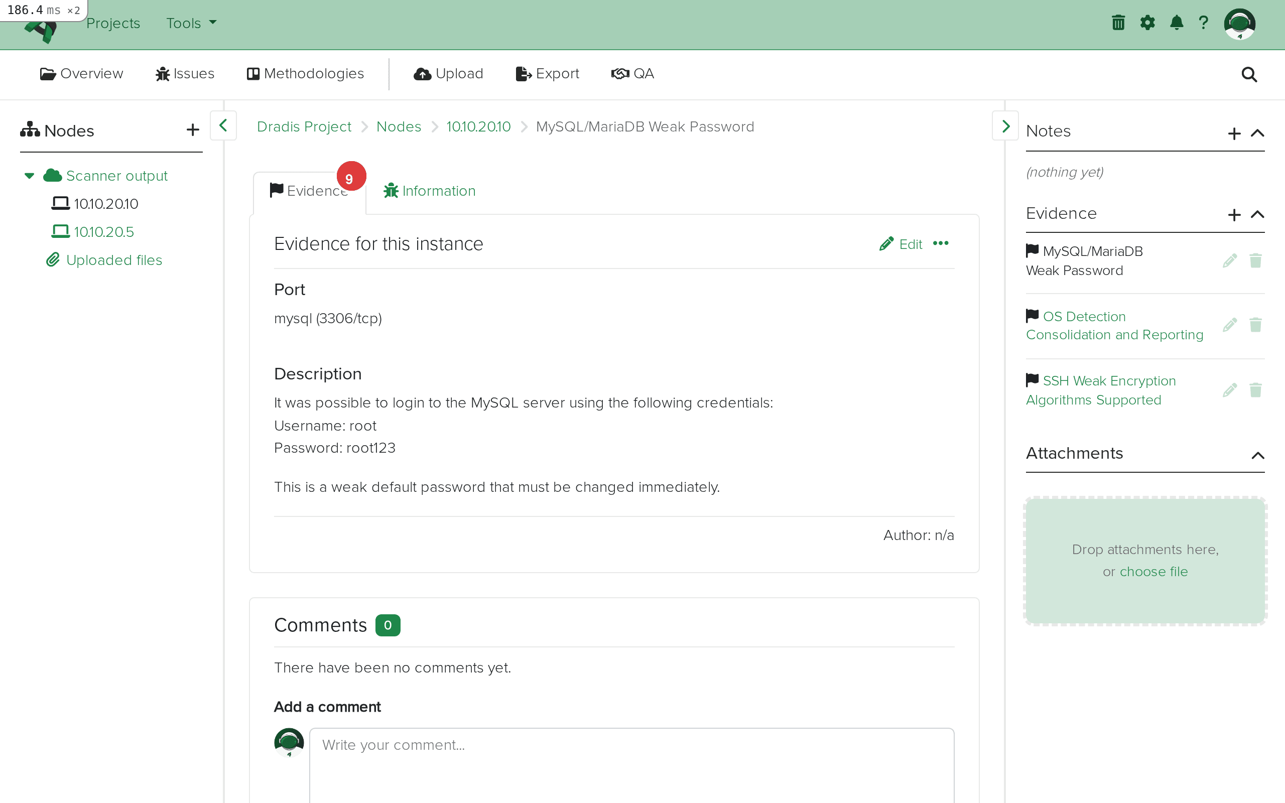Add new evidence from the Evidence panel
Image resolution: width=1285 pixels, height=803 pixels.
[x=1234, y=215]
